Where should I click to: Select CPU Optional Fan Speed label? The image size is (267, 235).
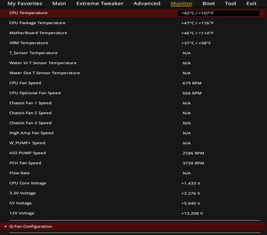35,93
